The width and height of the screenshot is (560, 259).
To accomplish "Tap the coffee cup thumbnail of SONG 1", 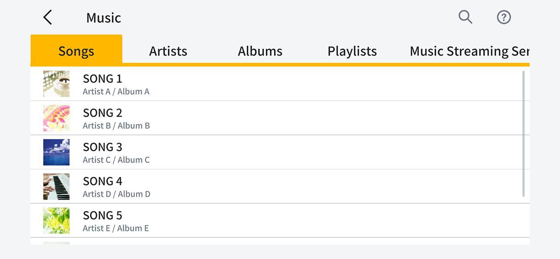I will coord(57,84).
